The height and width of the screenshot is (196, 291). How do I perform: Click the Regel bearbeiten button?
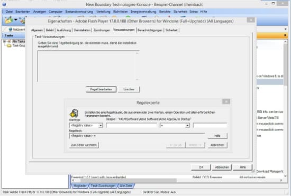[x=101, y=89]
